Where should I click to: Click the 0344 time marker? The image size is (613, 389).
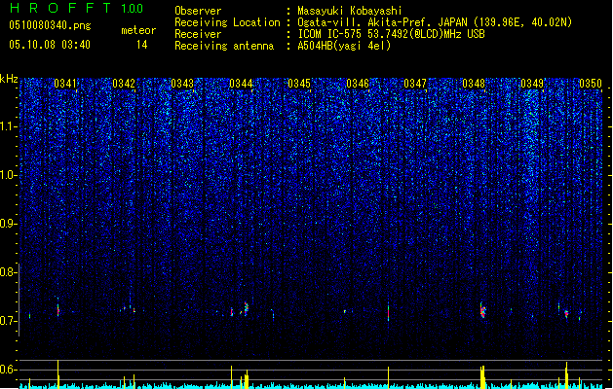(x=241, y=84)
